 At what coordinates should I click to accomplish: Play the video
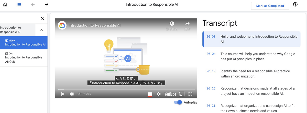coord(63,94)
